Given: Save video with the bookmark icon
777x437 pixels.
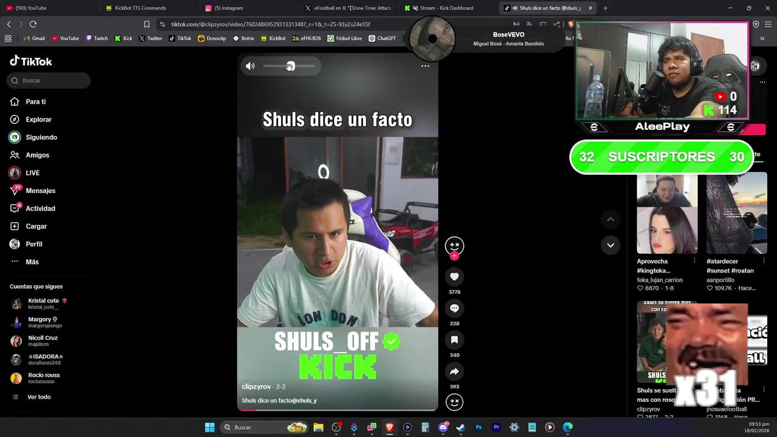Looking at the screenshot, I should [x=454, y=340].
